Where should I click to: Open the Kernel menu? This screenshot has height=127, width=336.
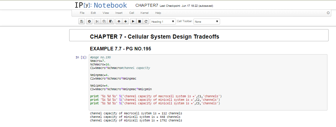(x=145, y=13)
